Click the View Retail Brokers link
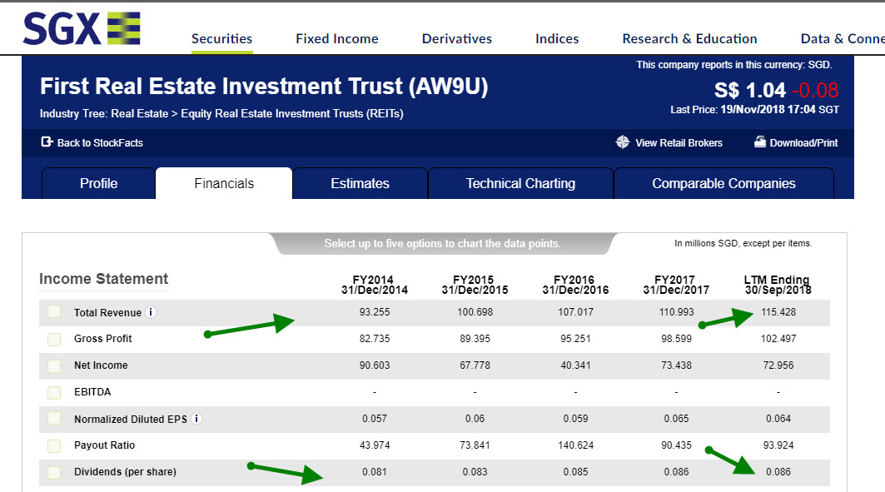Screen dimensions: 885x492 pyautogui.click(x=679, y=142)
